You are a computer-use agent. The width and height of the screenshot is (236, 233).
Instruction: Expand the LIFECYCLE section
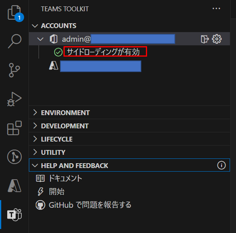coord(35,139)
